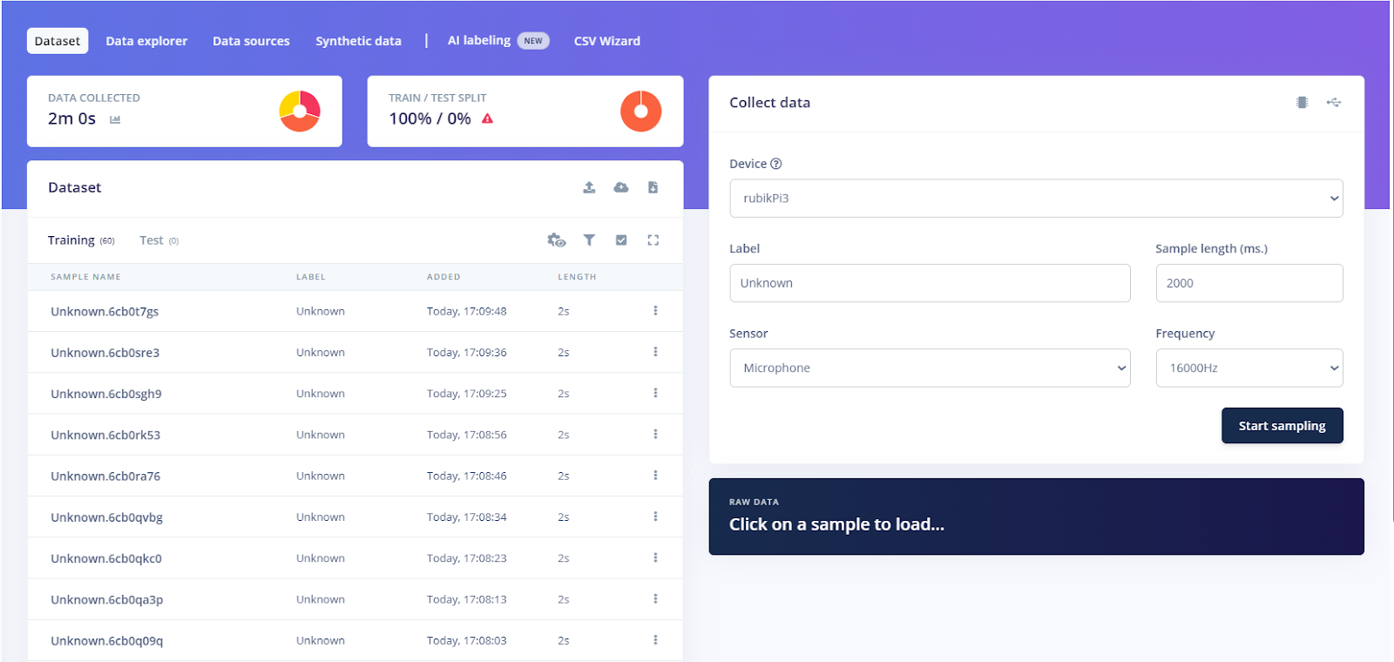Click the cloud add-storage icon
Screen dimensions: 1394x662
(x=621, y=187)
